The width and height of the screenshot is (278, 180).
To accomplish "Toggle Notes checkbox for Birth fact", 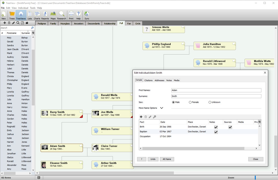I will pyautogui.click(x=216, y=127).
